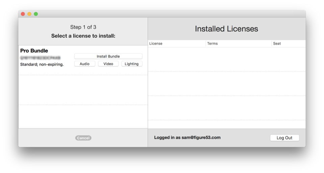Image resolution: width=324 pixels, height=173 pixels.
Task: Click the 'Standard; non-expiring.' description
Action: click(x=42, y=64)
